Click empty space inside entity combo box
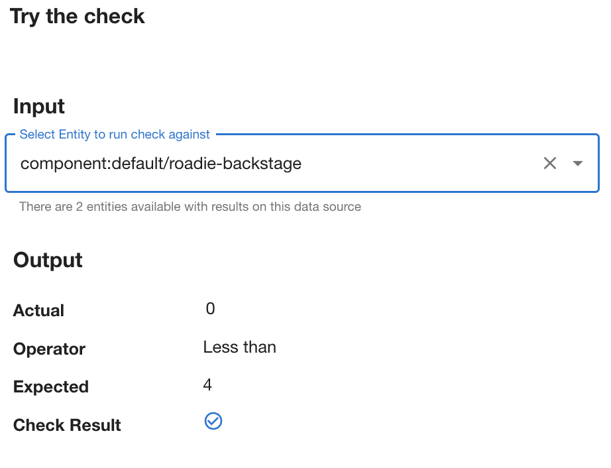This screenshot has width=611, height=468. point(421,164)
